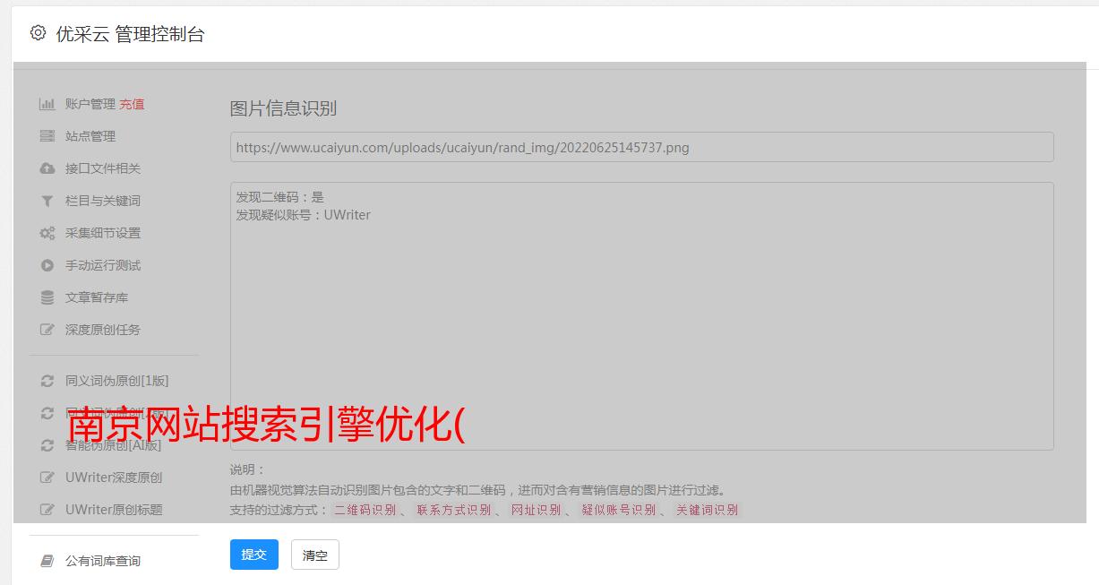Screen dimensions: 1099x585
Task: Open 账户管理 in the sidebar
Action: pos(90,104)
